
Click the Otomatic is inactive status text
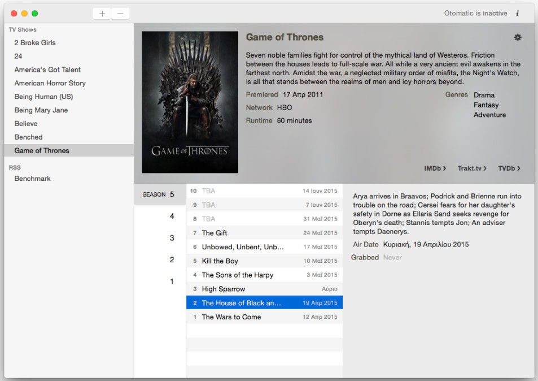tap(475, 14)
